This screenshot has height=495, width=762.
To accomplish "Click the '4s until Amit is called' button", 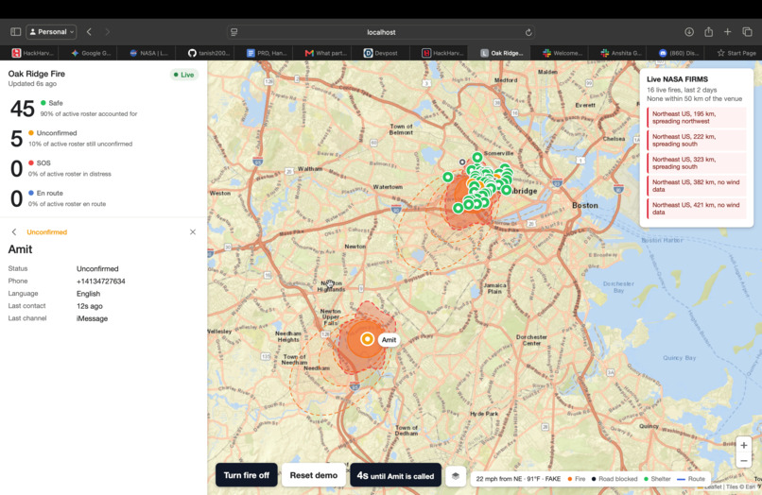I will click(x=395, y=475).
